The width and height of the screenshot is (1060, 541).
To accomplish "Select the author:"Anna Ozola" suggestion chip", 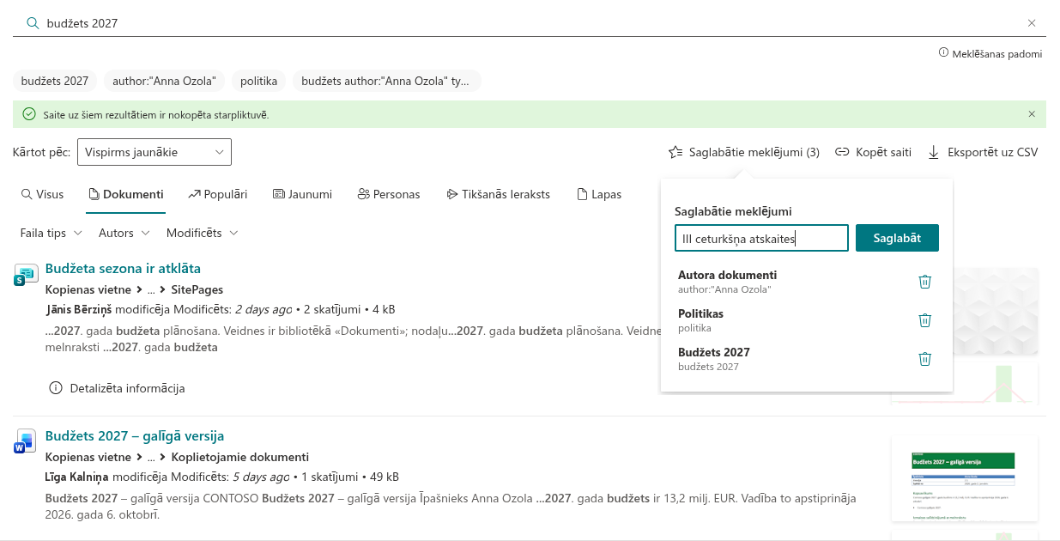I will pyautogui.click(x=165, y=81).
